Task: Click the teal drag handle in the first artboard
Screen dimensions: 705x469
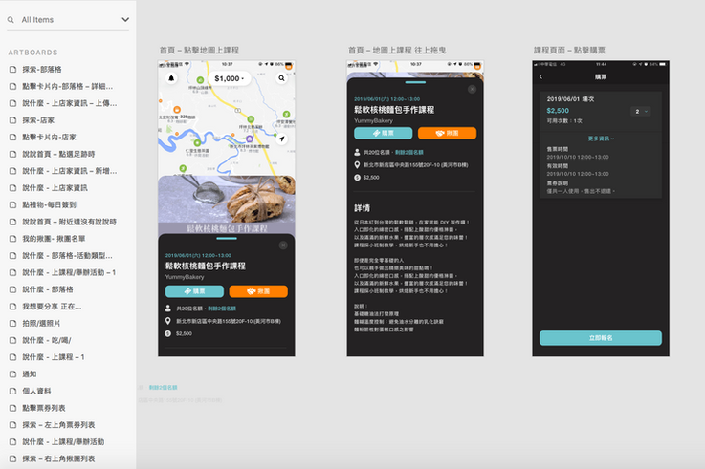Action: coord(227,238)
